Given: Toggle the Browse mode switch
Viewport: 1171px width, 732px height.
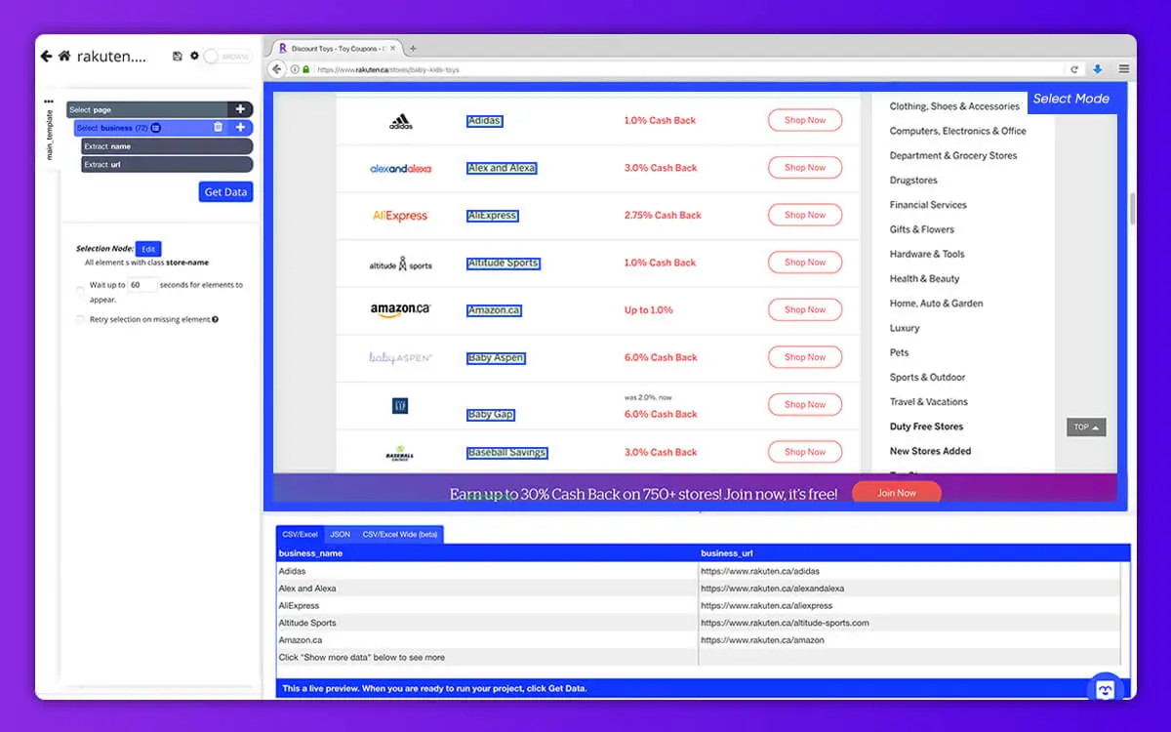Looking at the screenshot, I should tap(227, 57).
